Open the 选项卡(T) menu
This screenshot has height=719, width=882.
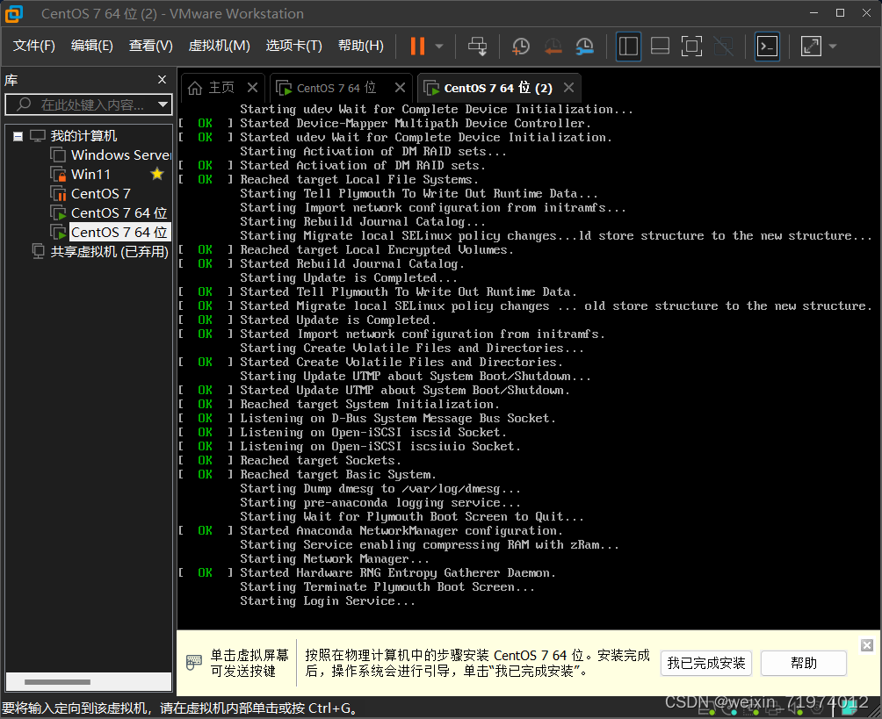click(293, 46)
